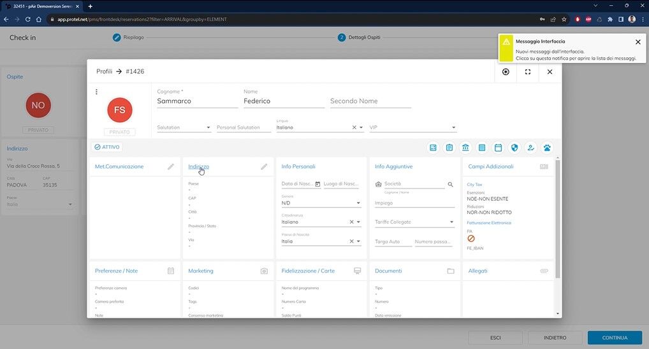
Task: Open the profile fullscreen expand icon
Action: pyautogui.click(x=528, y=72)
